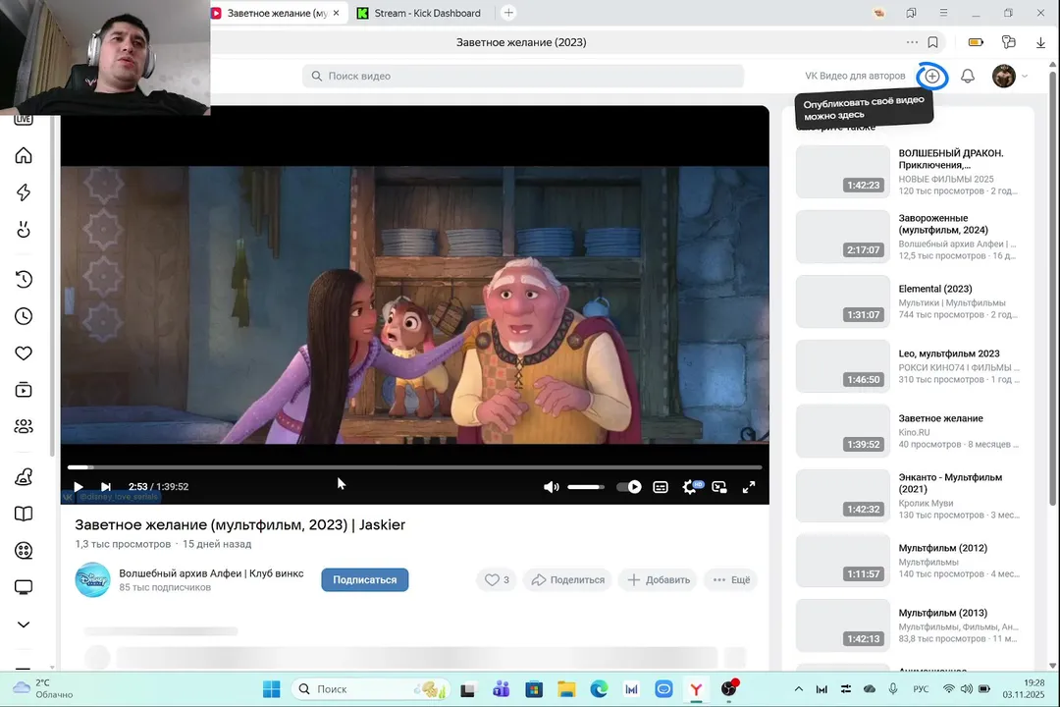Open the address bar three-dots menu
This screenshot has height=707, width=1060.
tap(912, 42)
